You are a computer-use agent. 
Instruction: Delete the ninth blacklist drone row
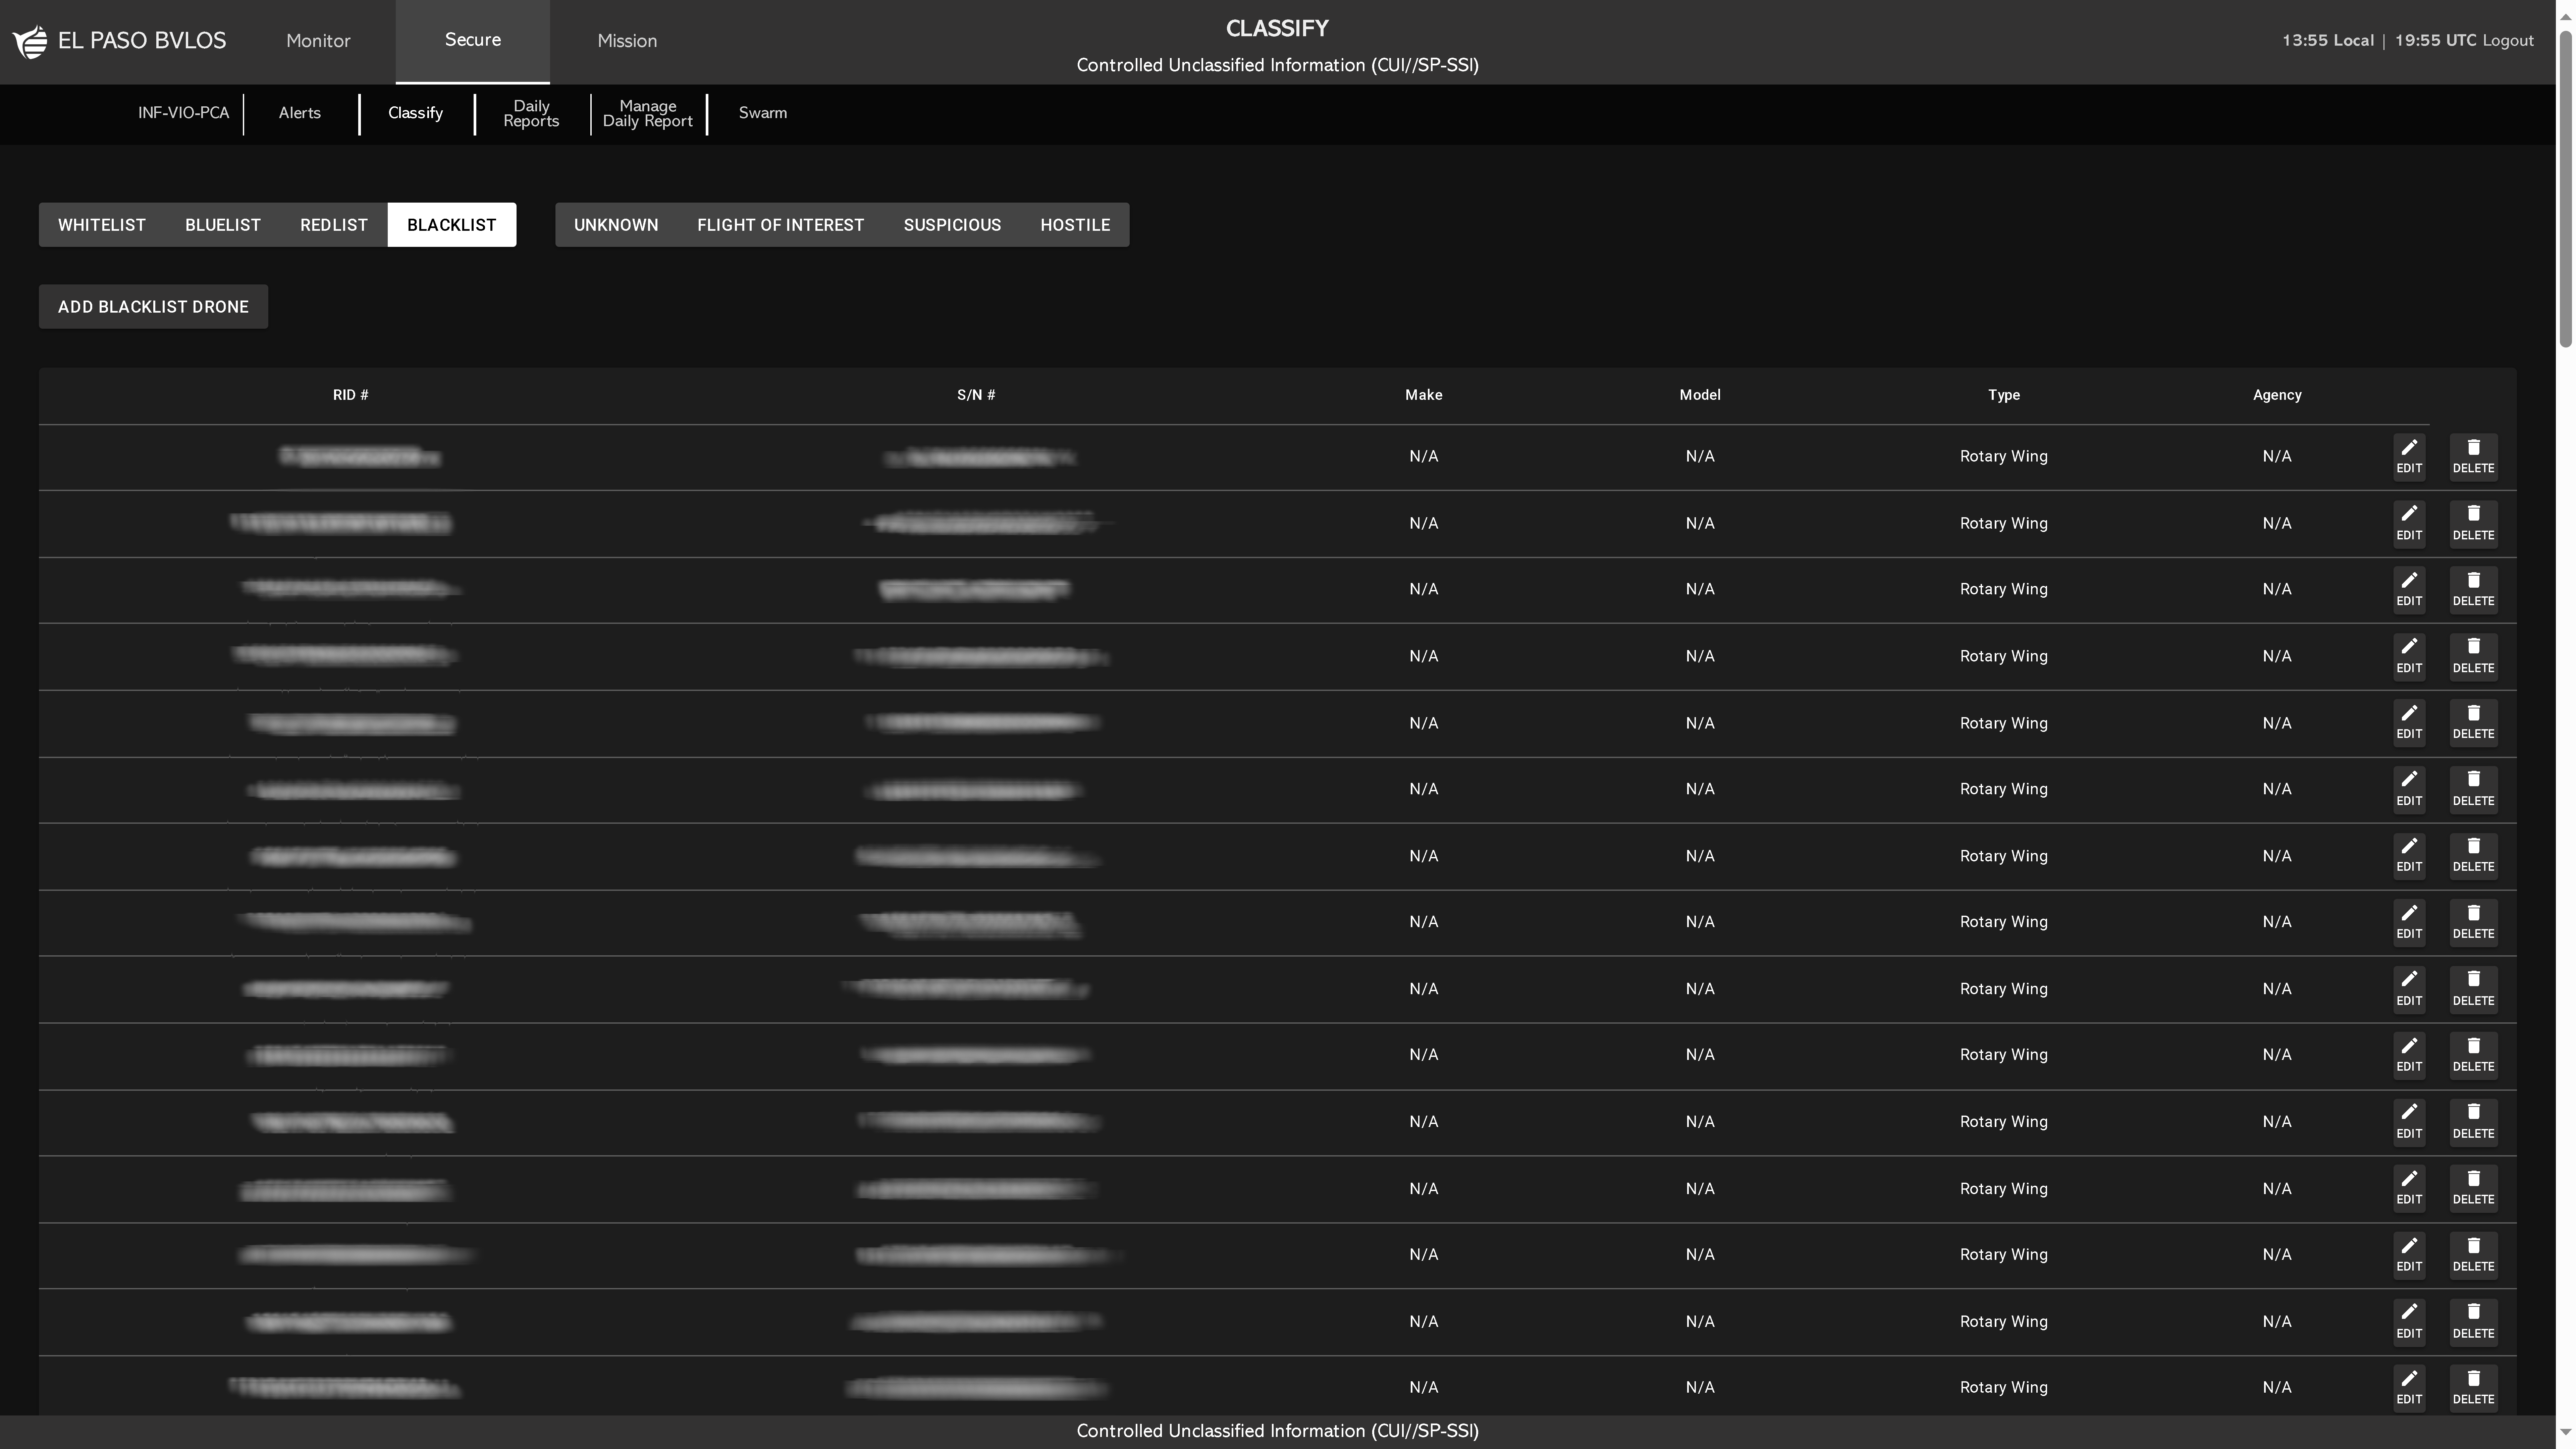tap(2473, 990)
